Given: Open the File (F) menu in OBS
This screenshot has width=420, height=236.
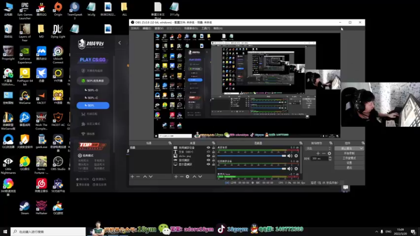Looking at the screenshot, I should pos(135,28).
